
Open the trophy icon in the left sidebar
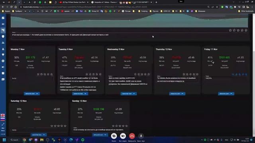point(3,55)
